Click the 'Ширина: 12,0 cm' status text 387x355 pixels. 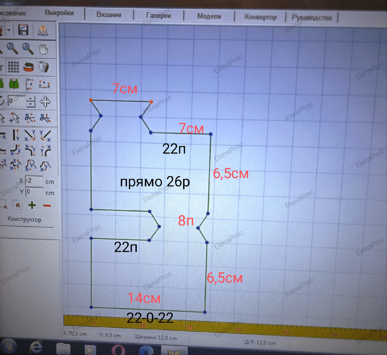[156, 338]
